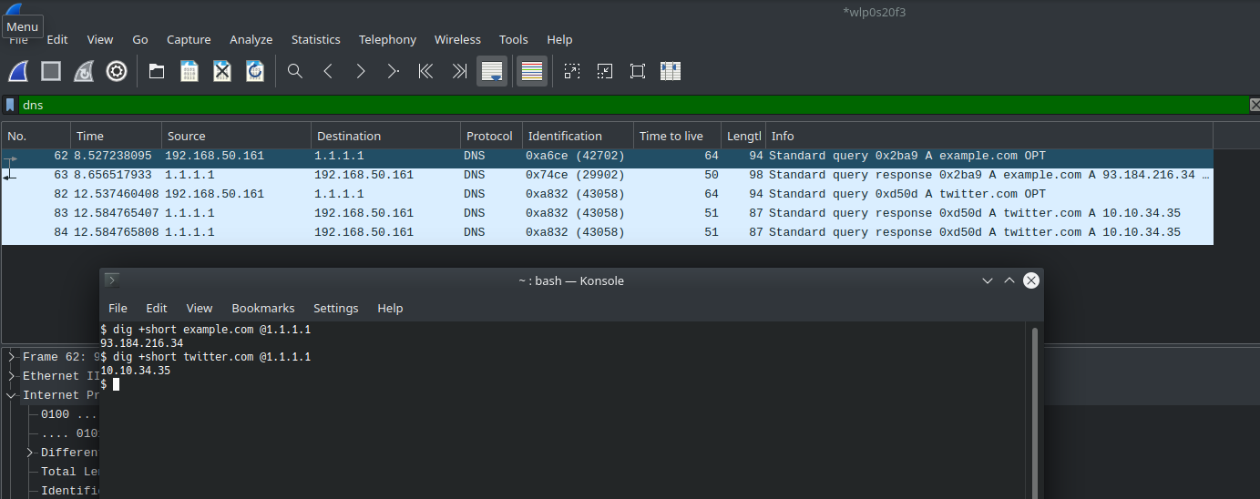Expand Ethernet II tree node
The image size is (1260, 499).
[11, 376]
